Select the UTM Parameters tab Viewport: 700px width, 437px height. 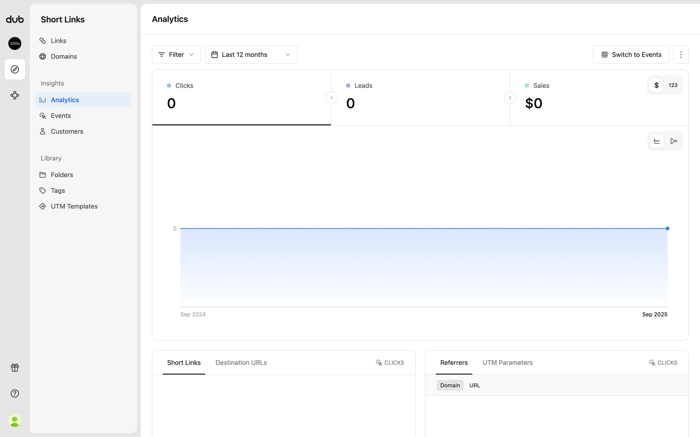point(507,363)
